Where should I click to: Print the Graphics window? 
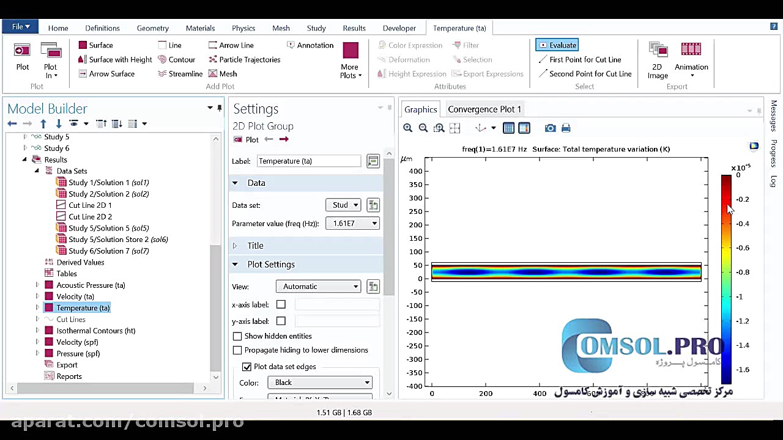tap(566, 128)
